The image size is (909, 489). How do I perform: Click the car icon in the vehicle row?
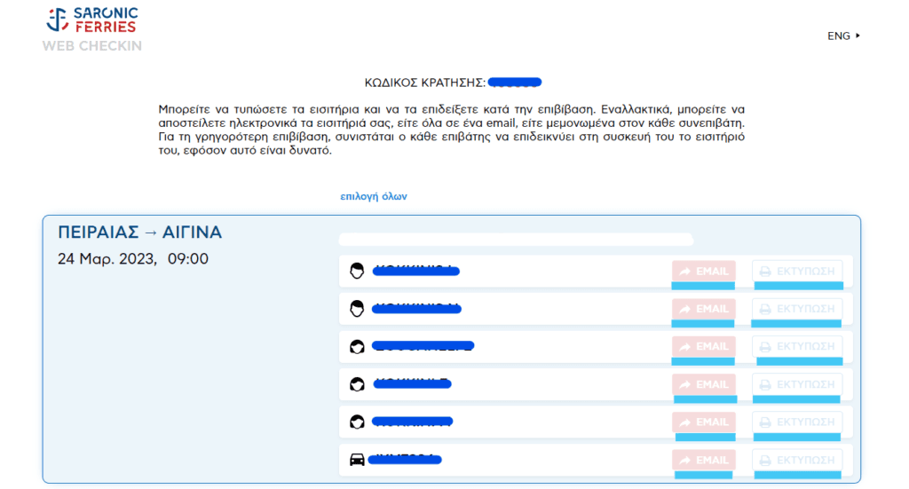click(357, 460)
